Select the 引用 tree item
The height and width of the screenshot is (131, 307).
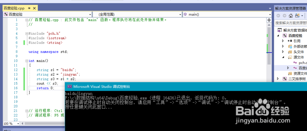297,41
